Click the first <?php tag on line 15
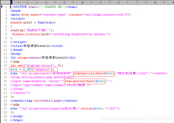 pos(15,62)
